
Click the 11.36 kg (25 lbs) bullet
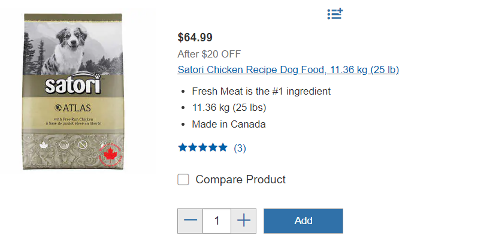pos(229,108)
